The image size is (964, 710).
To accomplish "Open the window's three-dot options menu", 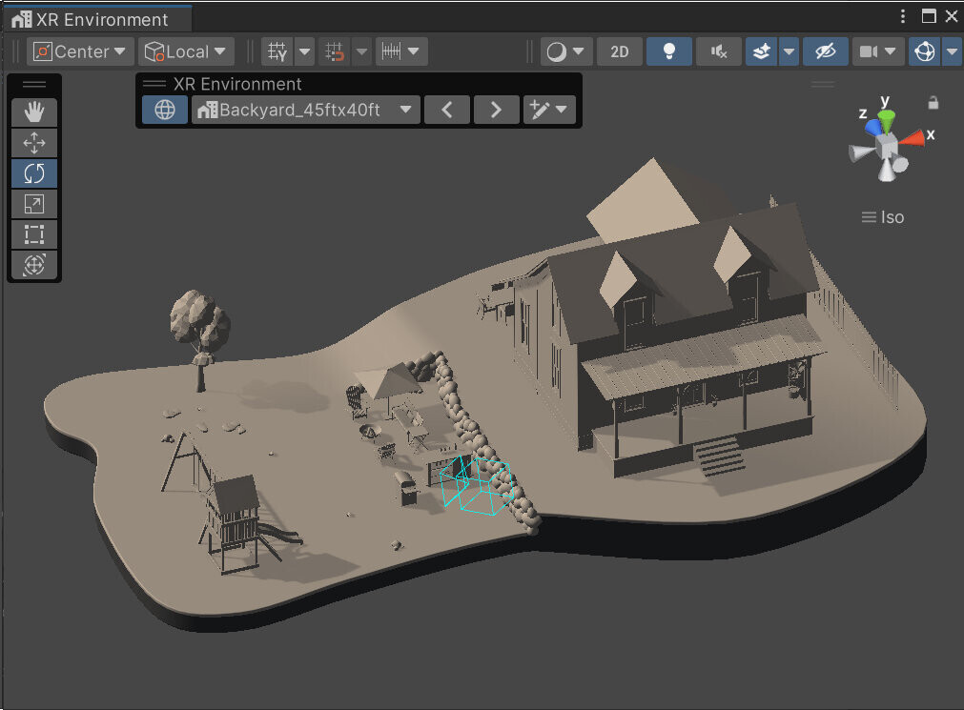I will pos(903,16).
